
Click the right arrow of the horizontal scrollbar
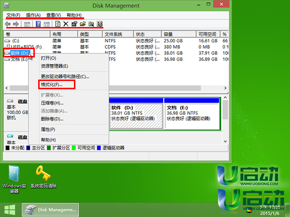(x=225, y=88)
